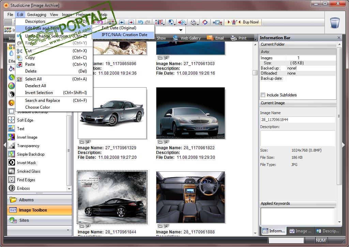
Task: Click the select-all thumbnails toolbar icon
Action: point(111,22)
